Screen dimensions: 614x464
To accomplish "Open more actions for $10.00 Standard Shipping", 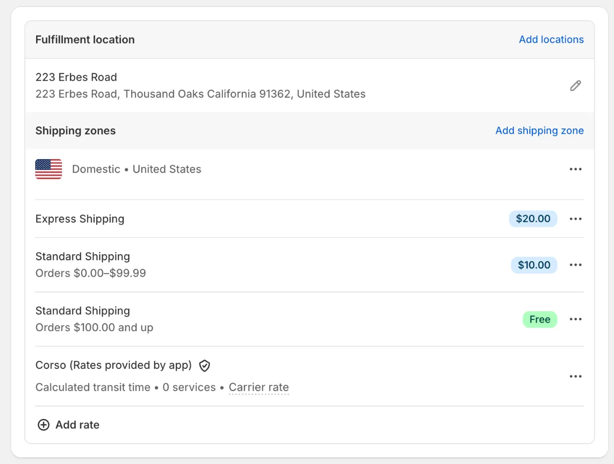I will [x=575, y=265].
